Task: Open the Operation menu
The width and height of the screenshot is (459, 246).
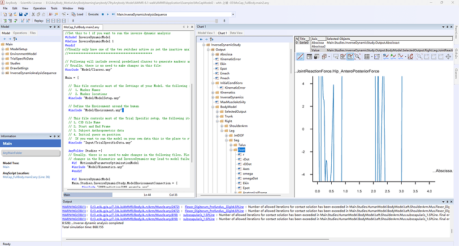Action: click(x=39, y=8)
